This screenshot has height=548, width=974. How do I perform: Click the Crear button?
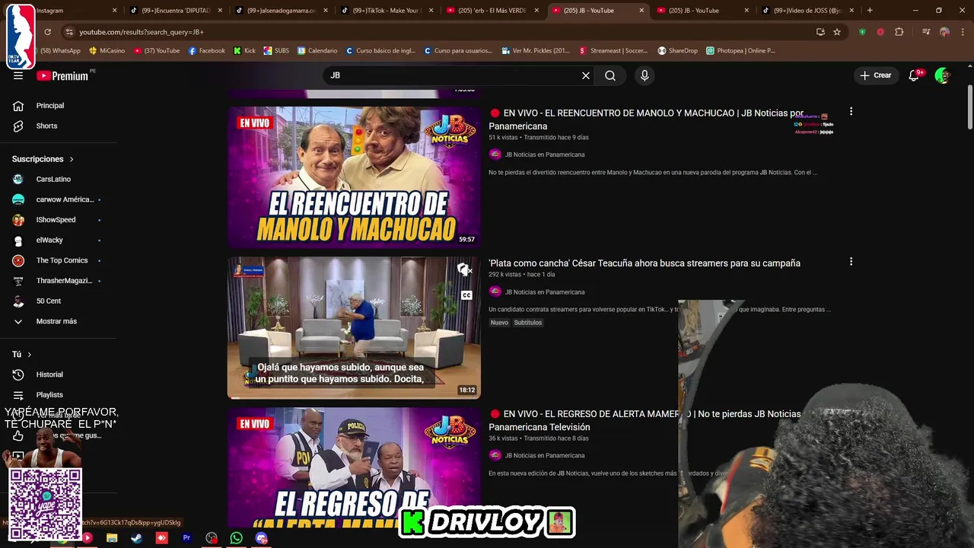pos(875,75)
